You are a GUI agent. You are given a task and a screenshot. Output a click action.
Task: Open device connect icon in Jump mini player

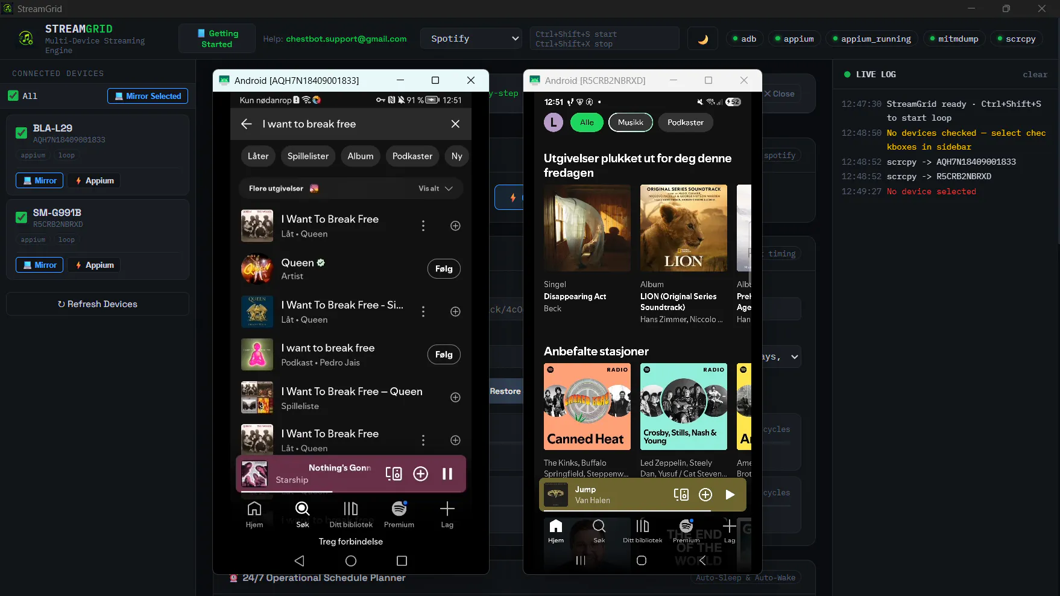(x=681, y=495)
